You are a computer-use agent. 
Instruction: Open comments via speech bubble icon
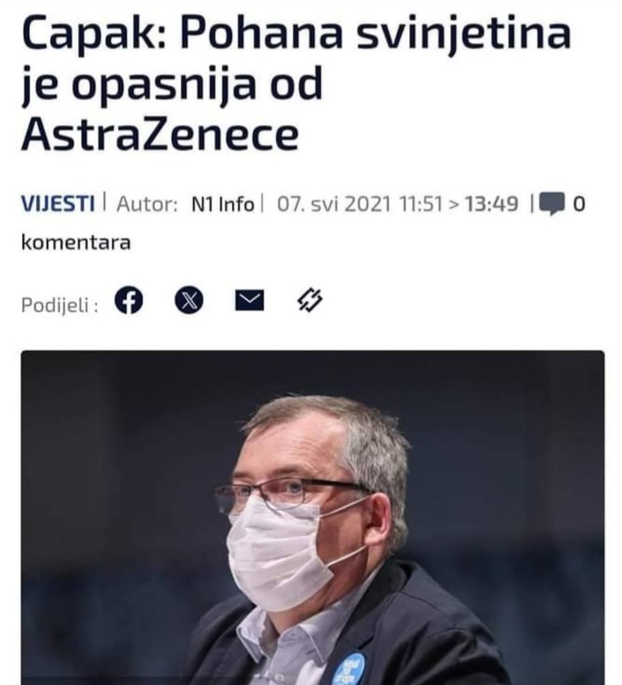[552, 204]
